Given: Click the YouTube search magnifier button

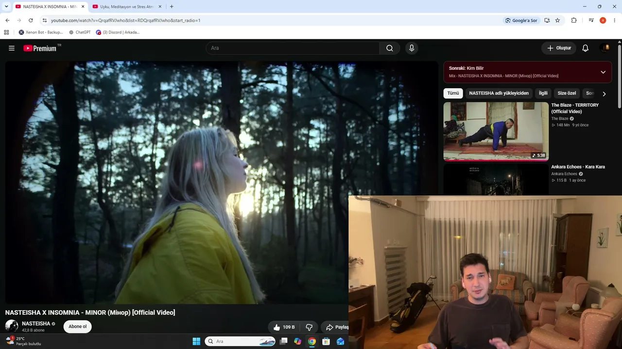Looking at the screenshot, I should pyautogui.click(x=390, y=48).
